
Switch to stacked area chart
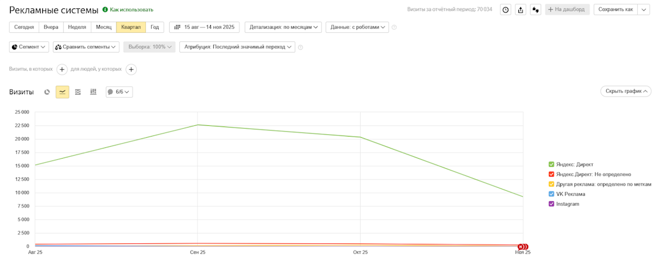(x=78, y=92)
